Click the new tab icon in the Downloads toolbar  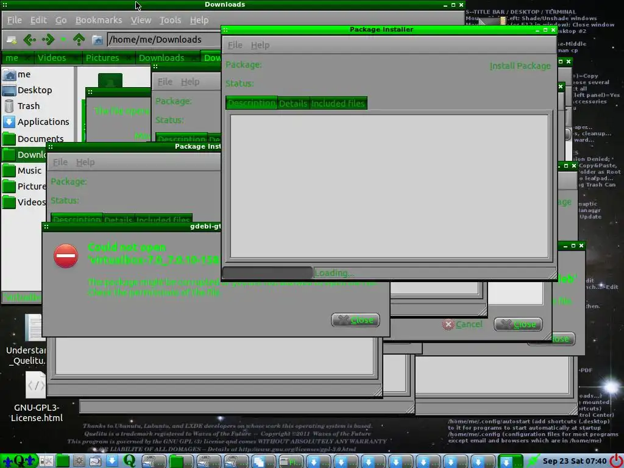coord(11,40)
